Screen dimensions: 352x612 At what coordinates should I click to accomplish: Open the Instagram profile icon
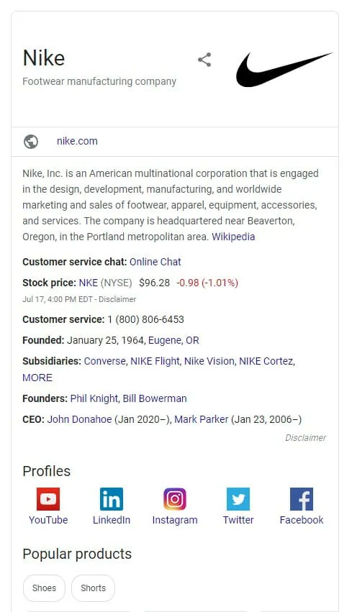point(175,499)
